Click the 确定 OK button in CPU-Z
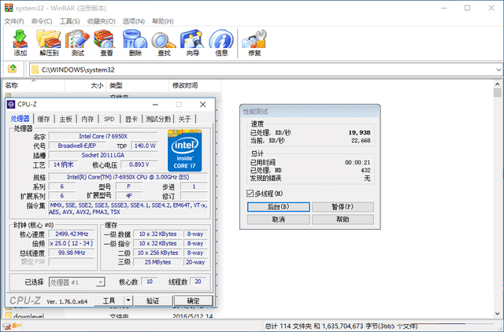Viewport: 504px width, 332px height. click(193, 301)
